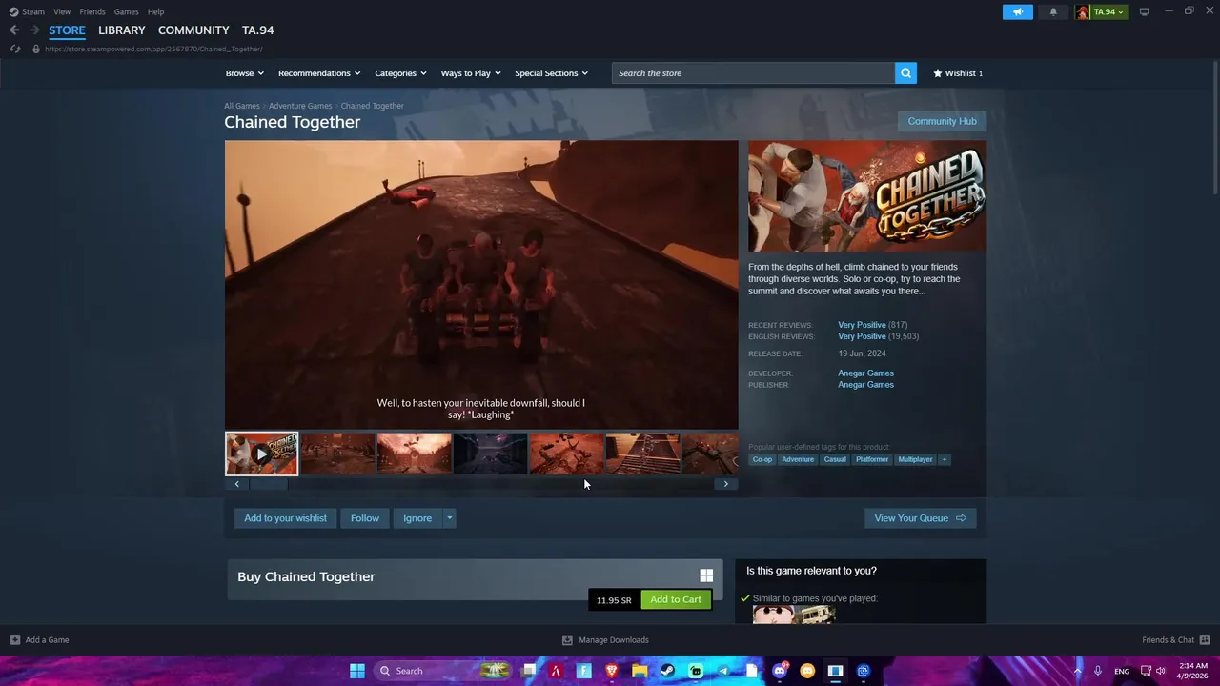Click Add to your wishlist
The height and width of the screenshot is (686, 1220).
coord(285,518)
